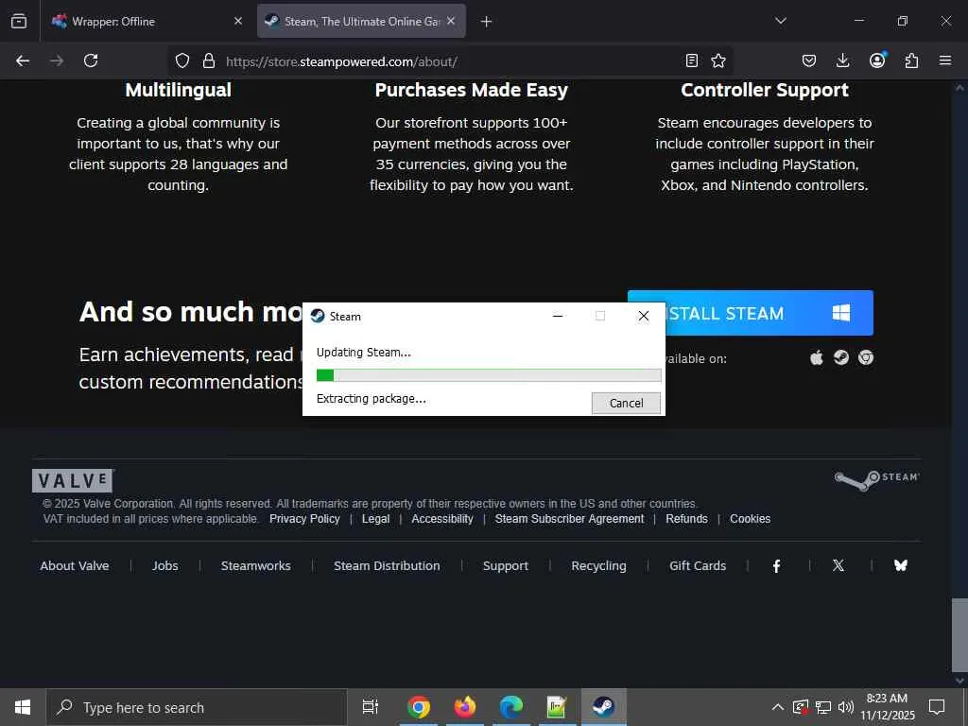Open the green notepad app on taskbar
The image size is (968, 726).
click(x=557, y=707)
